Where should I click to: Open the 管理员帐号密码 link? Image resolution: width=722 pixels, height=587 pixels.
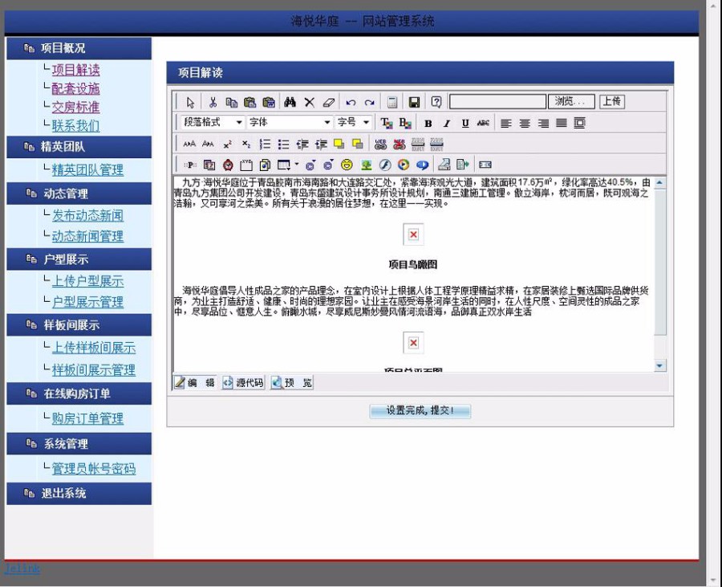94,469
